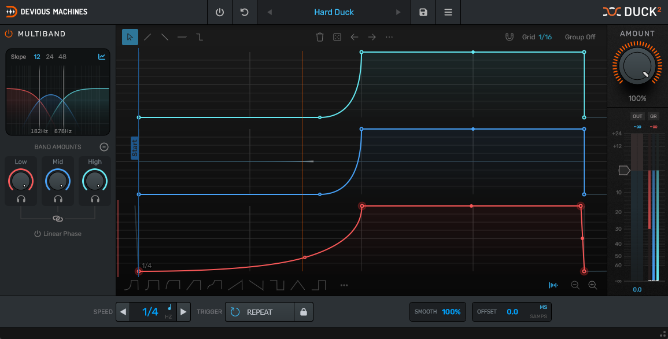Click the next speed arrow button

pyautogui.click(x=183, y=312)
